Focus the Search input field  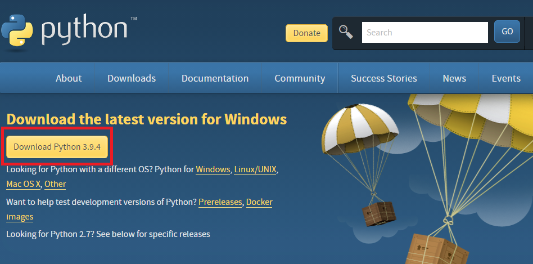[424, 32]
